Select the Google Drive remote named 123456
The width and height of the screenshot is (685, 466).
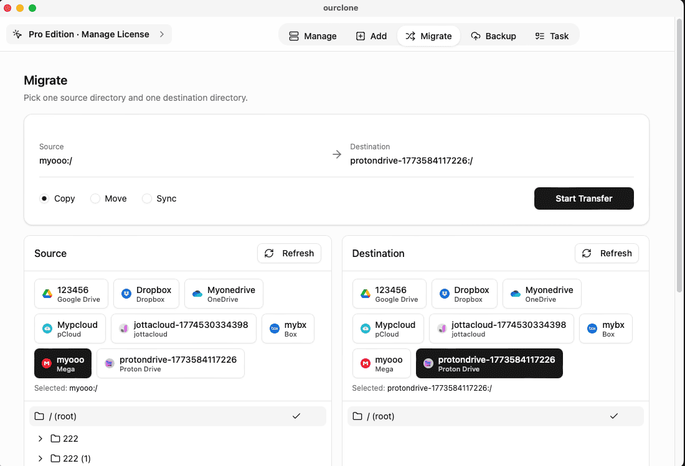tap(71, 293)
